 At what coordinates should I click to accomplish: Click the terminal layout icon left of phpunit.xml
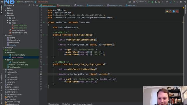click(x=129, y=2)
